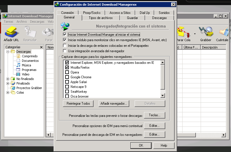Viewport: 231px width, 152px height.
Task: Switch to the Proxy/Socks tab
Action: coord(92,13)
